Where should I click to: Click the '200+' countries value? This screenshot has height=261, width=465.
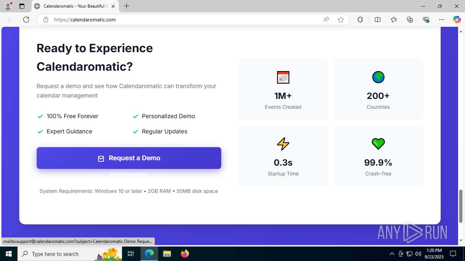[378, 96]
